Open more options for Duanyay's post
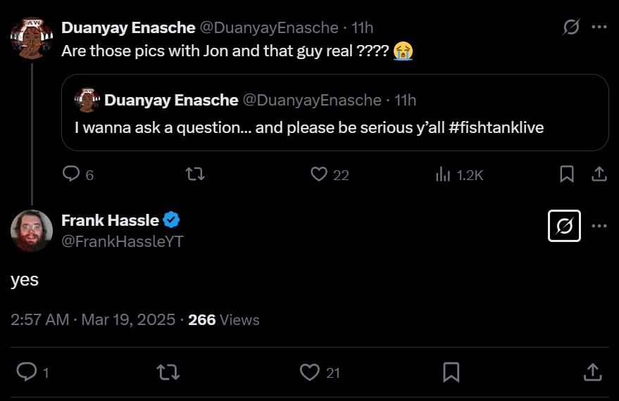The width and height of the screenshot is (619, 401). coord(599,27)
